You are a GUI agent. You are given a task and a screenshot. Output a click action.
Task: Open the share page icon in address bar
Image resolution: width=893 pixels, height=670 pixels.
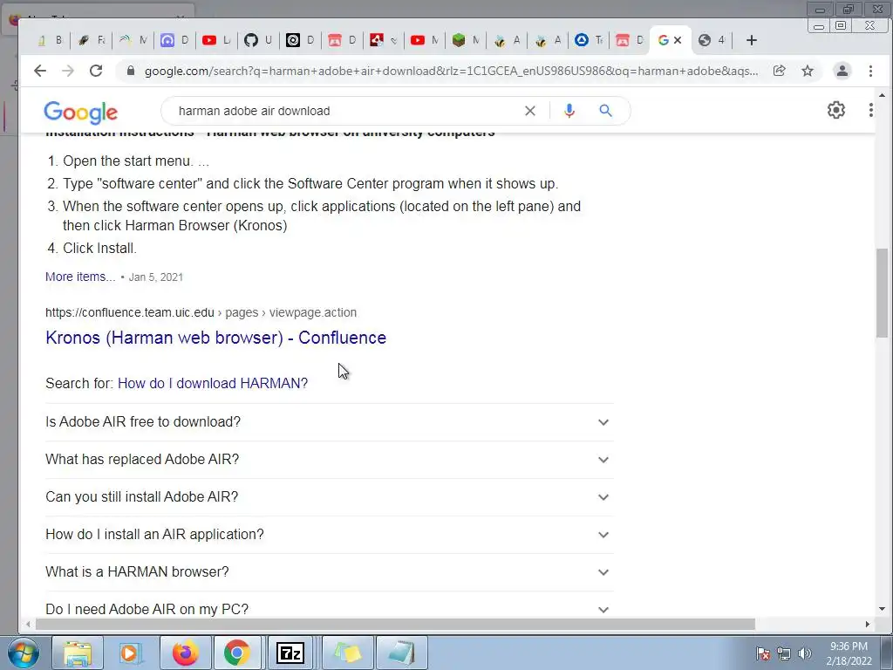pos(779,71)
